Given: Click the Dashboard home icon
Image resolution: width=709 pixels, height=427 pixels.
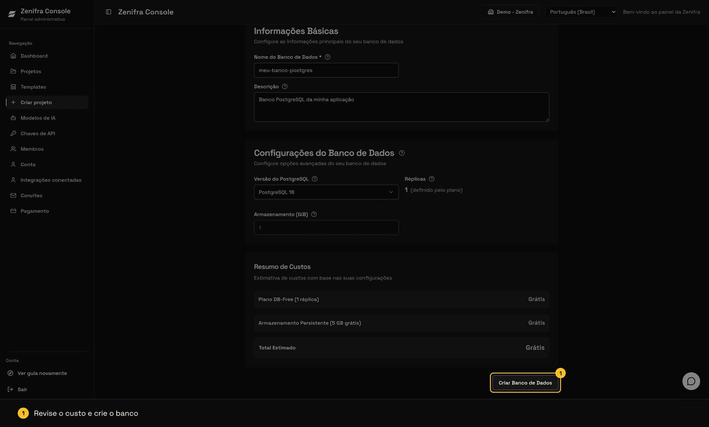Looking at the screenshot, I should [13, 56].
